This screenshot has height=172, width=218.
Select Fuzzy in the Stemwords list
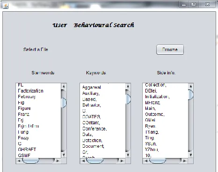coord(23,138)
